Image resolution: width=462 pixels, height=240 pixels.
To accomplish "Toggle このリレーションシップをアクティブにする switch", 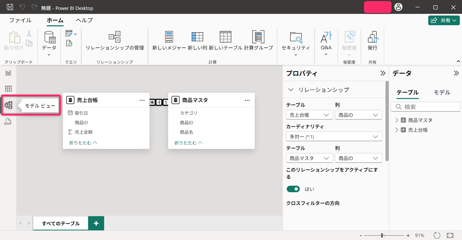I will [293, 189].
